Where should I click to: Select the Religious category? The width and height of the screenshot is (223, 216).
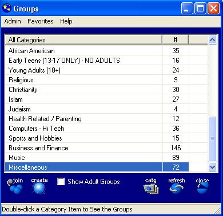point(83,80)
